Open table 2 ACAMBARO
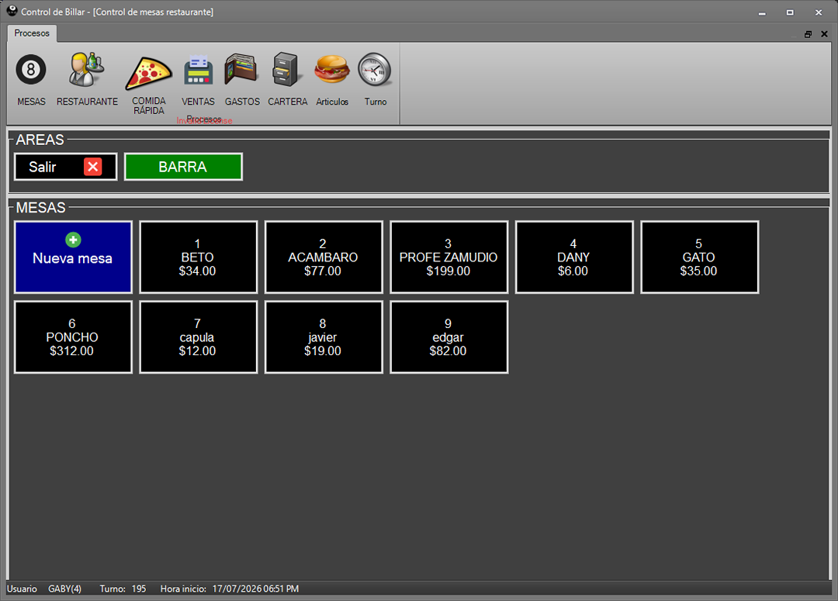 [x=324, y=257]
